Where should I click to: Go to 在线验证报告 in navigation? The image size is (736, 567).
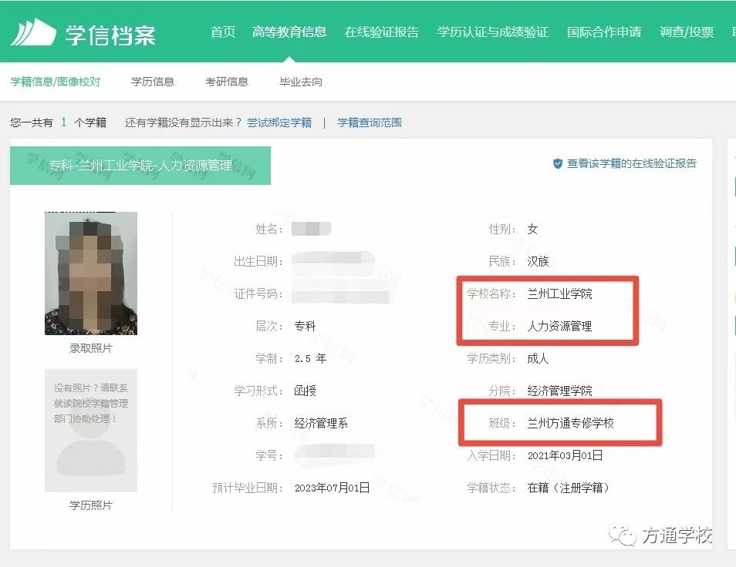pyautogui.click(x=381, y=32)
